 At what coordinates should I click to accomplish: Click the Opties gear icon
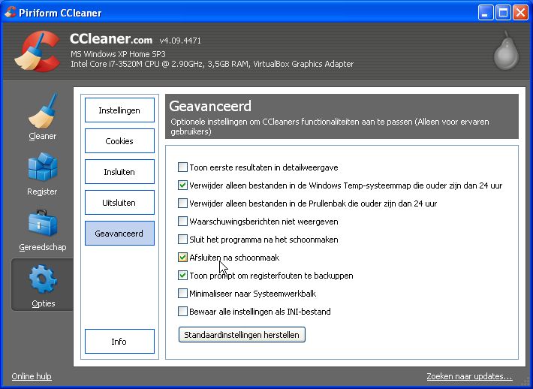43,281
